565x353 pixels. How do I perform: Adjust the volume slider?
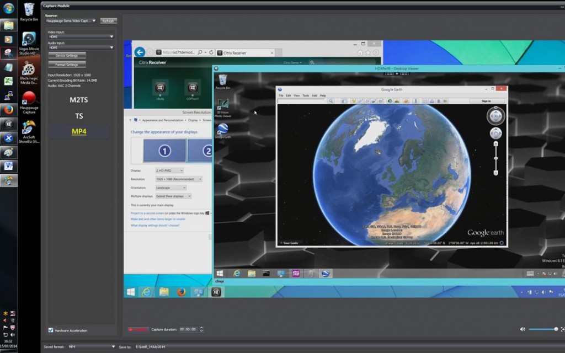tap(543, 329)
